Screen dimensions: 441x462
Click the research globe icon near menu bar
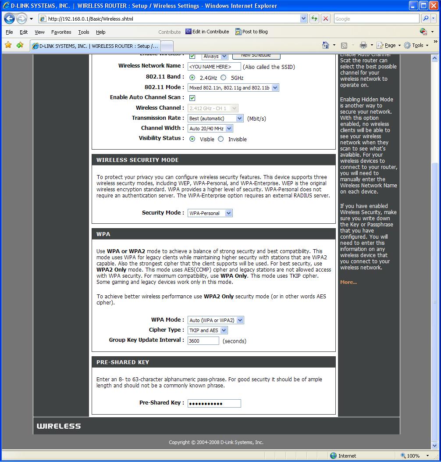tap(423, 32)
